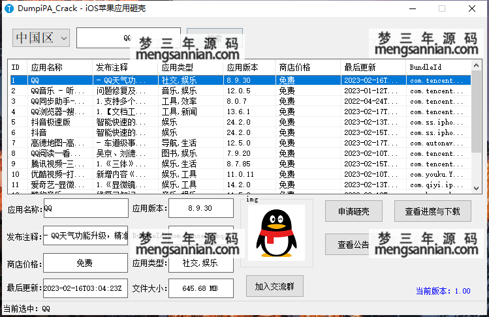Click the 商店价格 field showing 免费
The height and width of the screenshot is (317, 489).
coord(86,263)
